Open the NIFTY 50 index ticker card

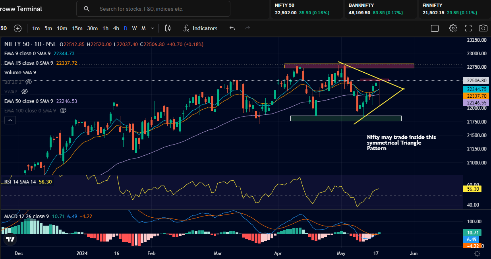pyautogui.click(x=306, y=9)
